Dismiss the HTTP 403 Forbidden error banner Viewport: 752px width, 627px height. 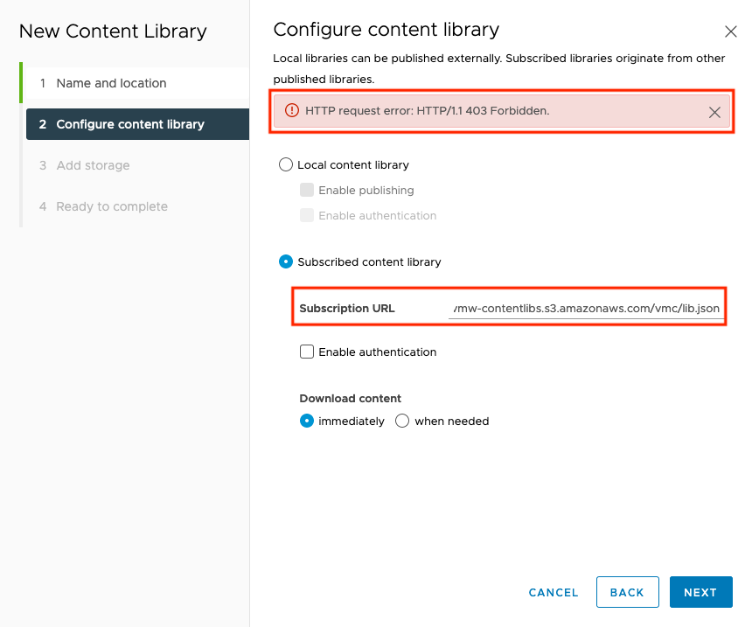click(714, 112)
